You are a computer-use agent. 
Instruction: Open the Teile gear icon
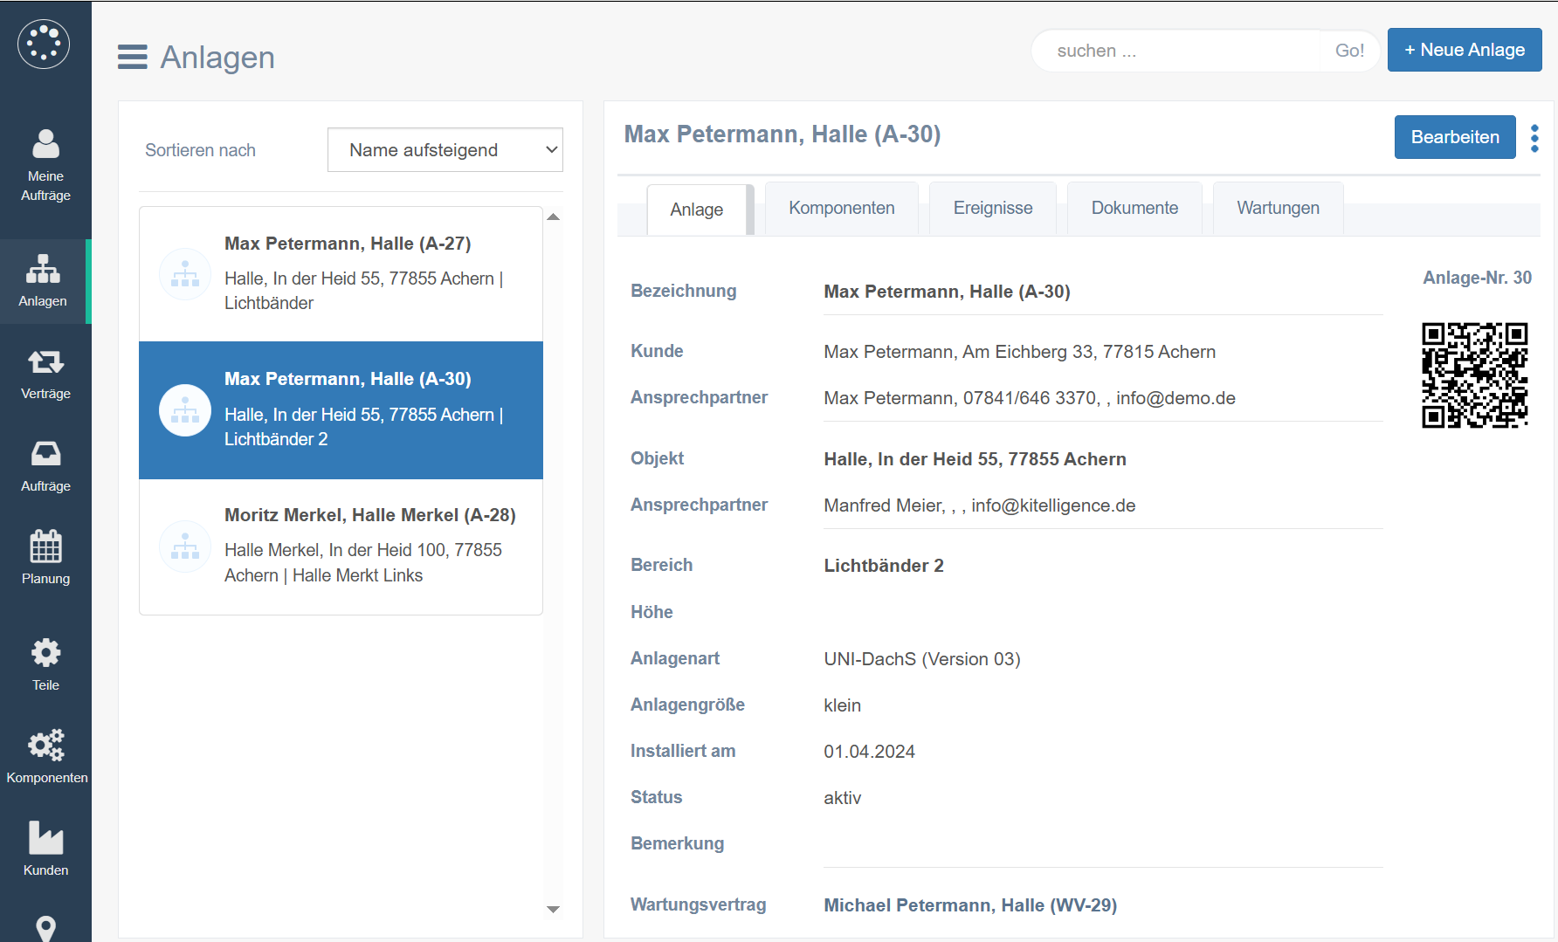tap(45, 664)
